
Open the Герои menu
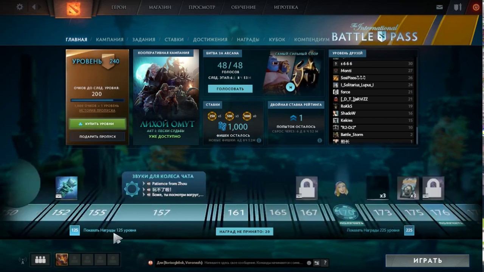point(118,7)
